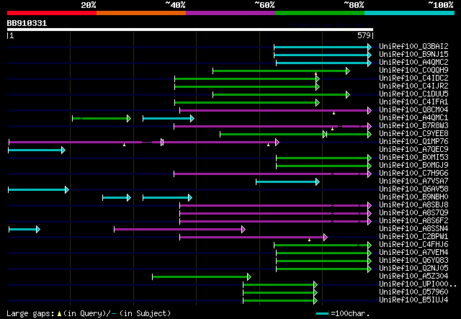Select the UniRef100_A7VSA7 label
The image size is (461, 319).
(413, 181)
